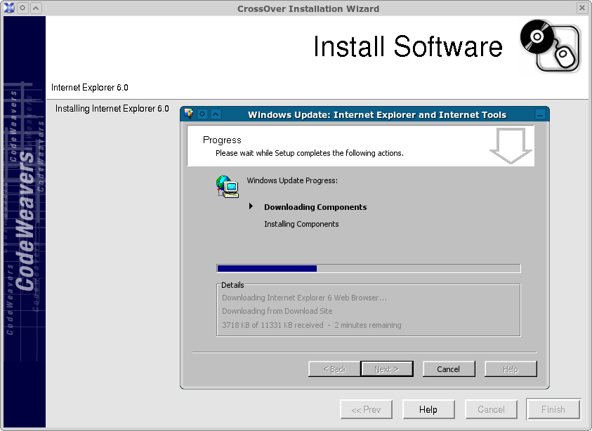Click the shade-up arrow in CrossOver title bar
Screen dimensions: 592x431
click(36, 8)
